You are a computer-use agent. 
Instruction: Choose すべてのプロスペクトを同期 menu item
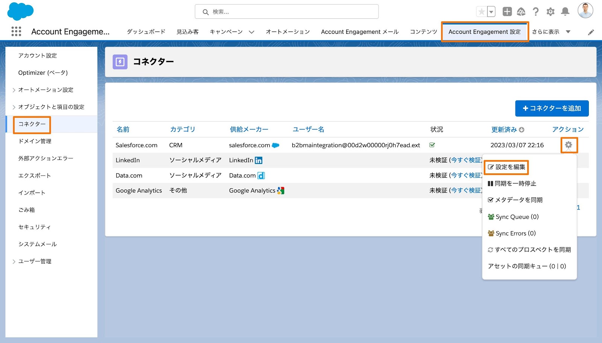coord(529,250)
